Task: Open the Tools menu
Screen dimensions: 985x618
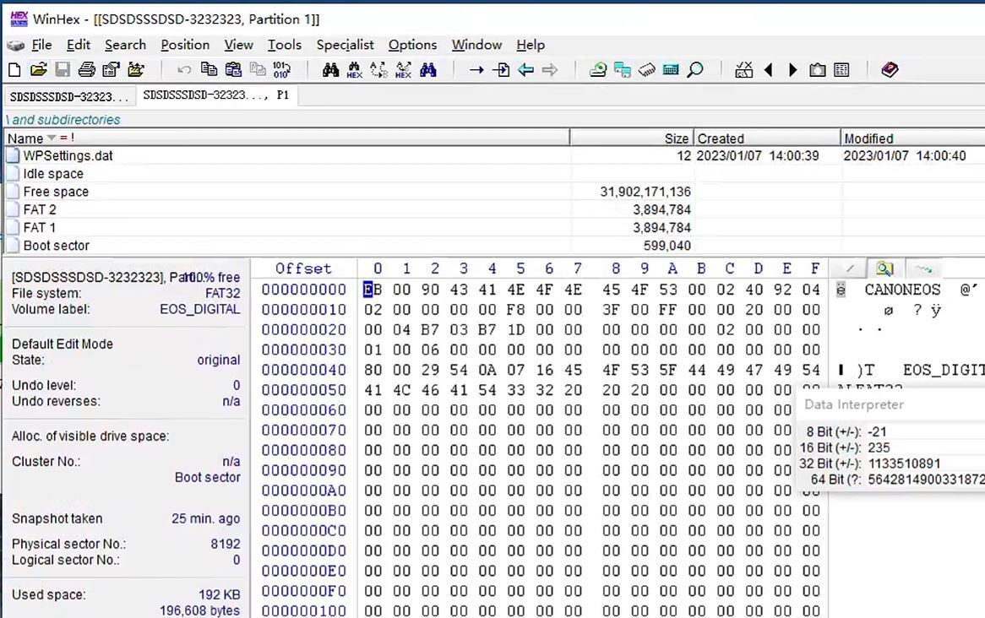Action: pos(285,45)
